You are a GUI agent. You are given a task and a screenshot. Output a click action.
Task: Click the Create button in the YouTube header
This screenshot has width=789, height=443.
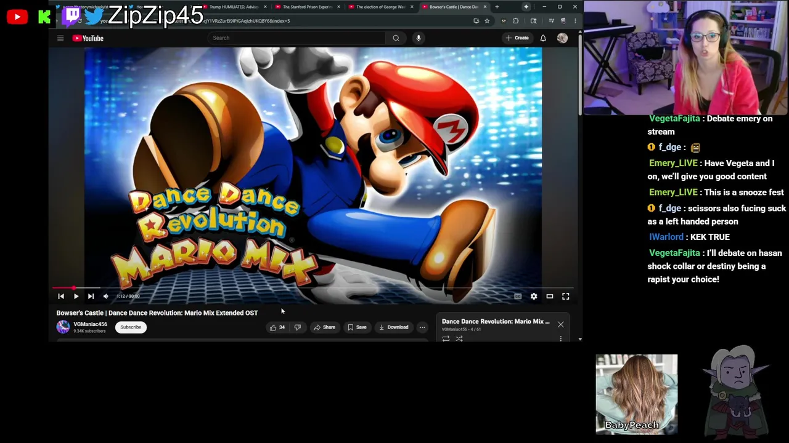pos(517,38)
